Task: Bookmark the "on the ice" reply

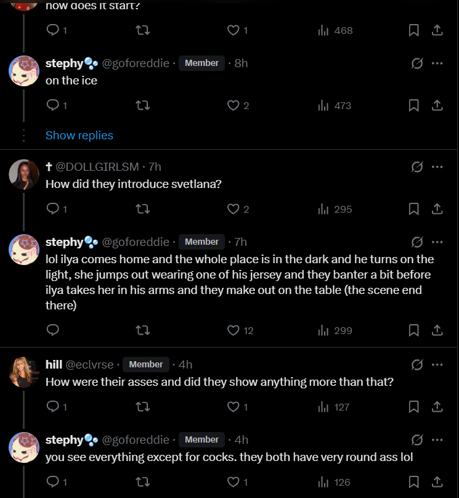Action: (414, 106)
